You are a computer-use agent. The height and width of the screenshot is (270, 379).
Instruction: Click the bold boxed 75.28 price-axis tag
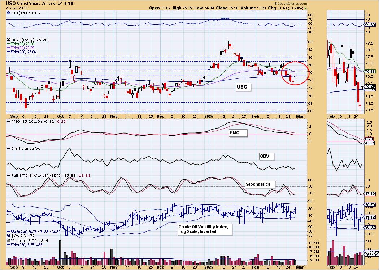[x=370, y=86]
